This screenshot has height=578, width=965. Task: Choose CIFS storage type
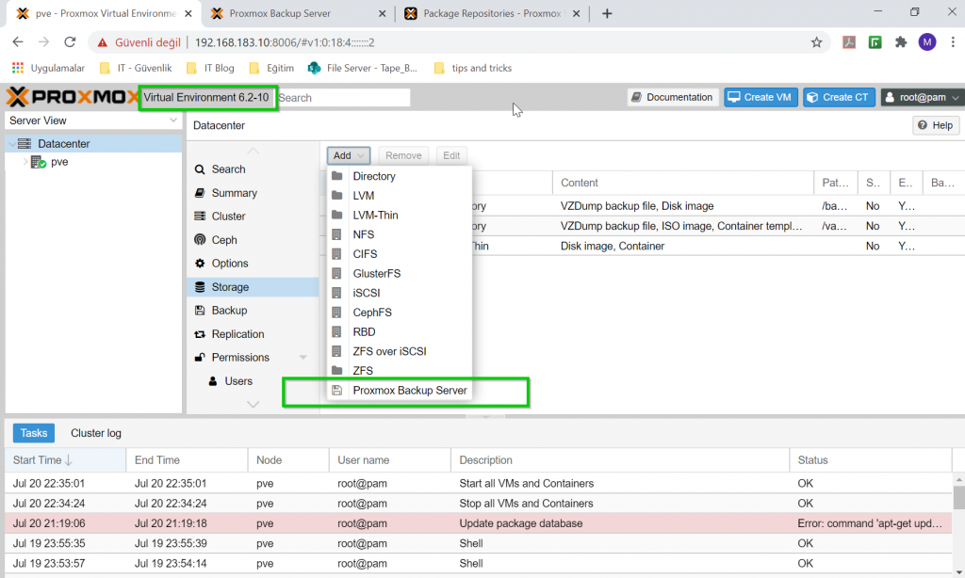click(x=400, y=254)
